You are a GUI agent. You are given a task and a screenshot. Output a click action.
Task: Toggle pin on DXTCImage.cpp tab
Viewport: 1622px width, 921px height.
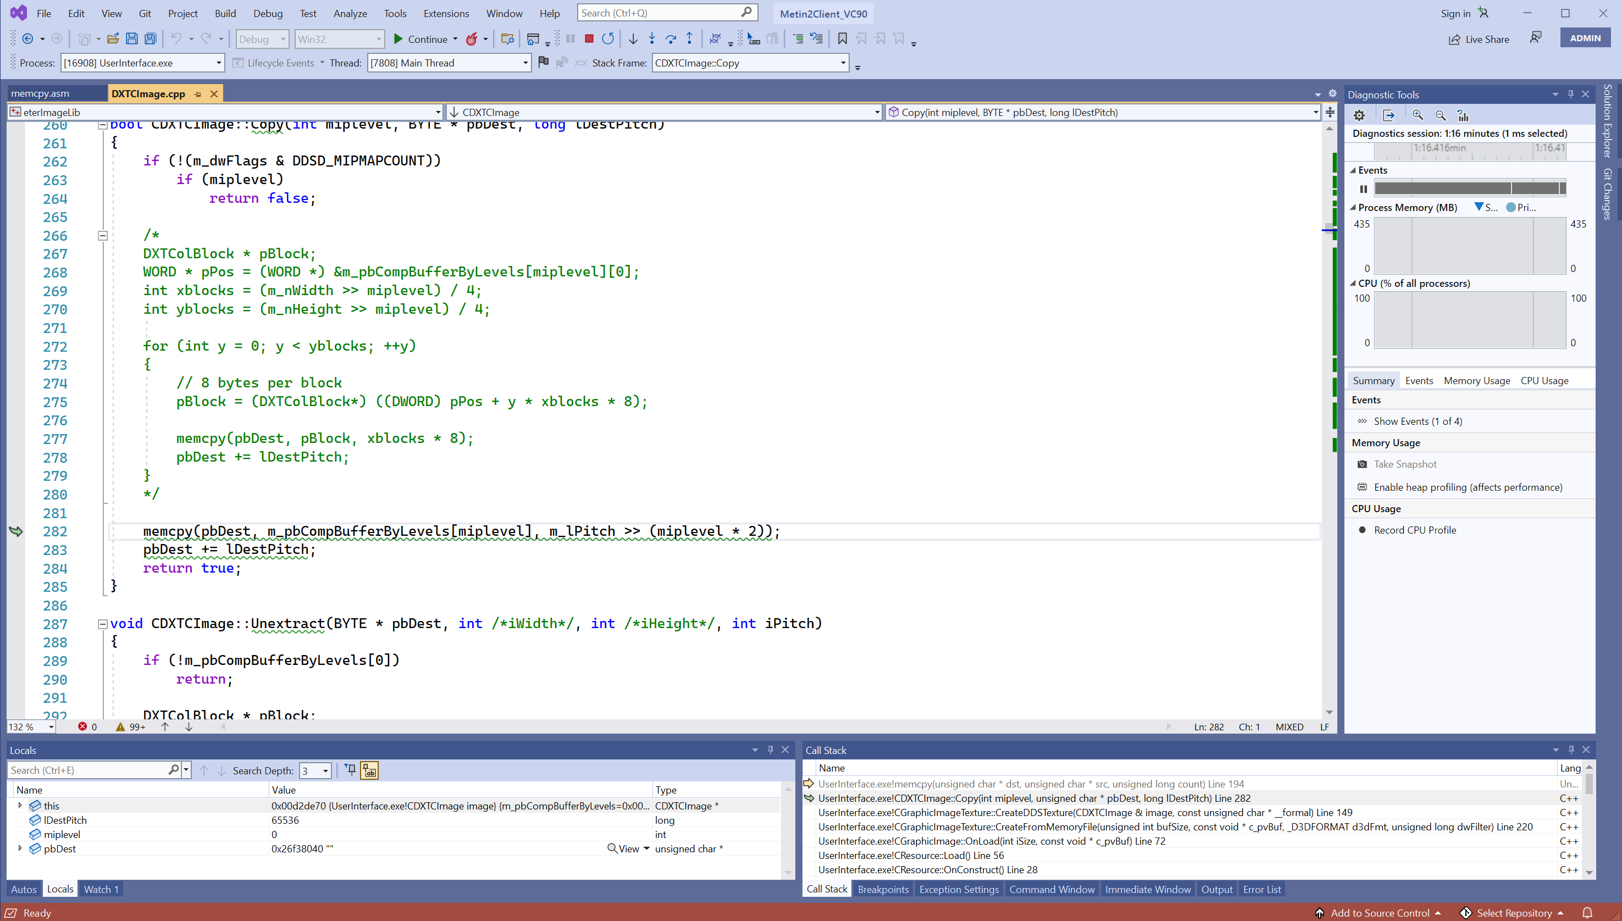197,93
